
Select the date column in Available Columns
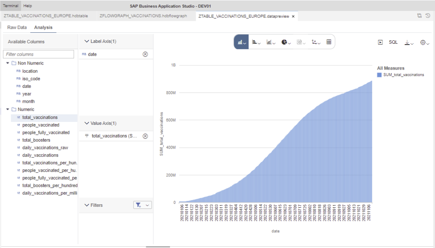pos(27,86)
